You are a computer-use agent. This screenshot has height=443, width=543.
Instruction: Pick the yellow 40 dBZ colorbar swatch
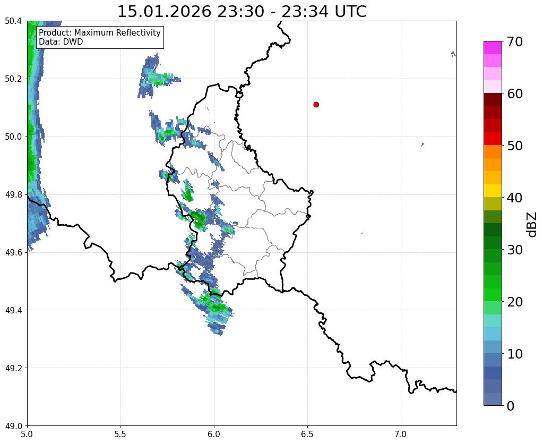pos(493,191)
